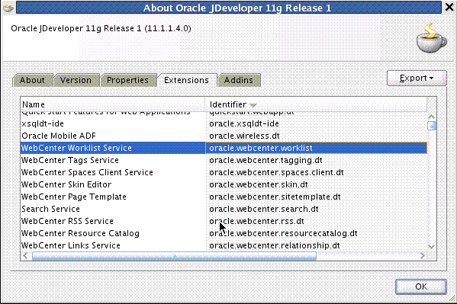Screen dimensions: 457x304
Task: Click the coffee cup Java logo icon
Action: [x=431, y=38]
